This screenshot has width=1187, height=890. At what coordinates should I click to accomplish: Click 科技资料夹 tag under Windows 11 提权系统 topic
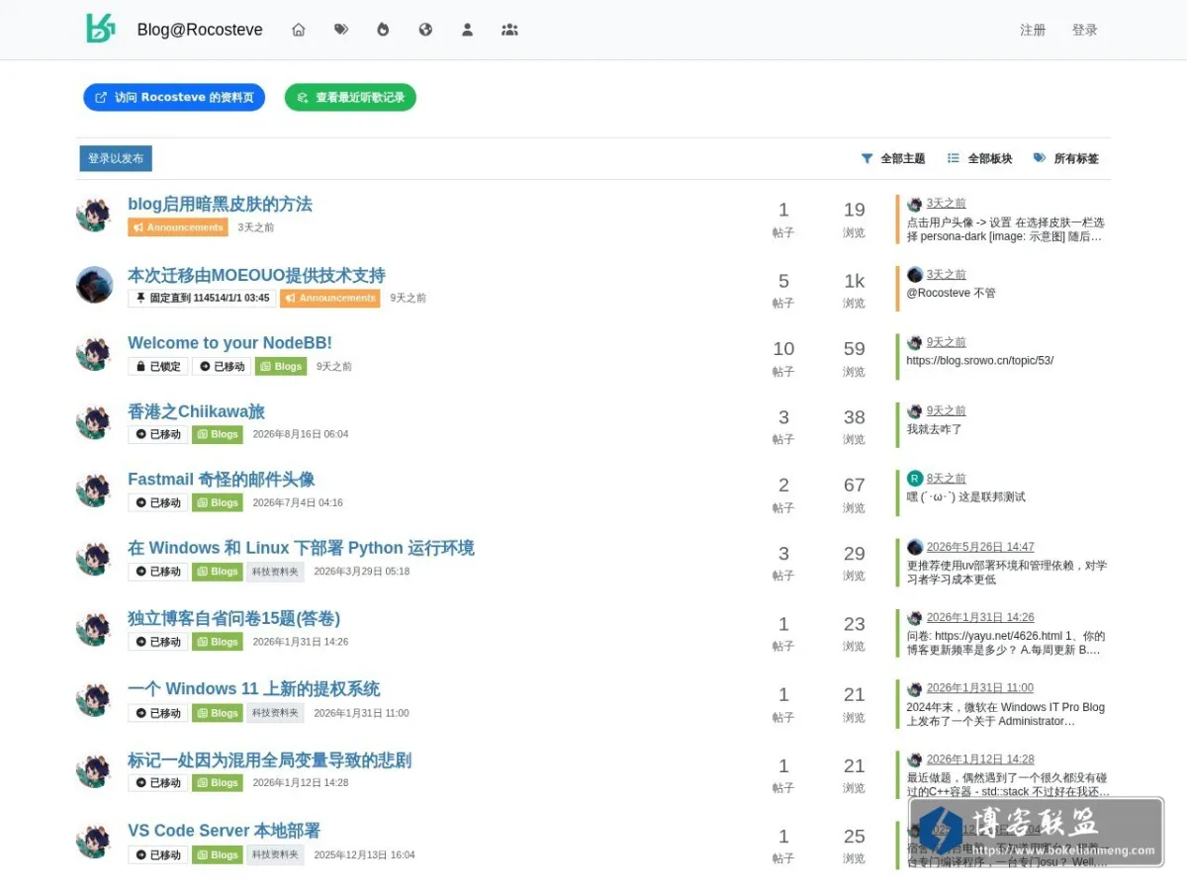[275, 713]
